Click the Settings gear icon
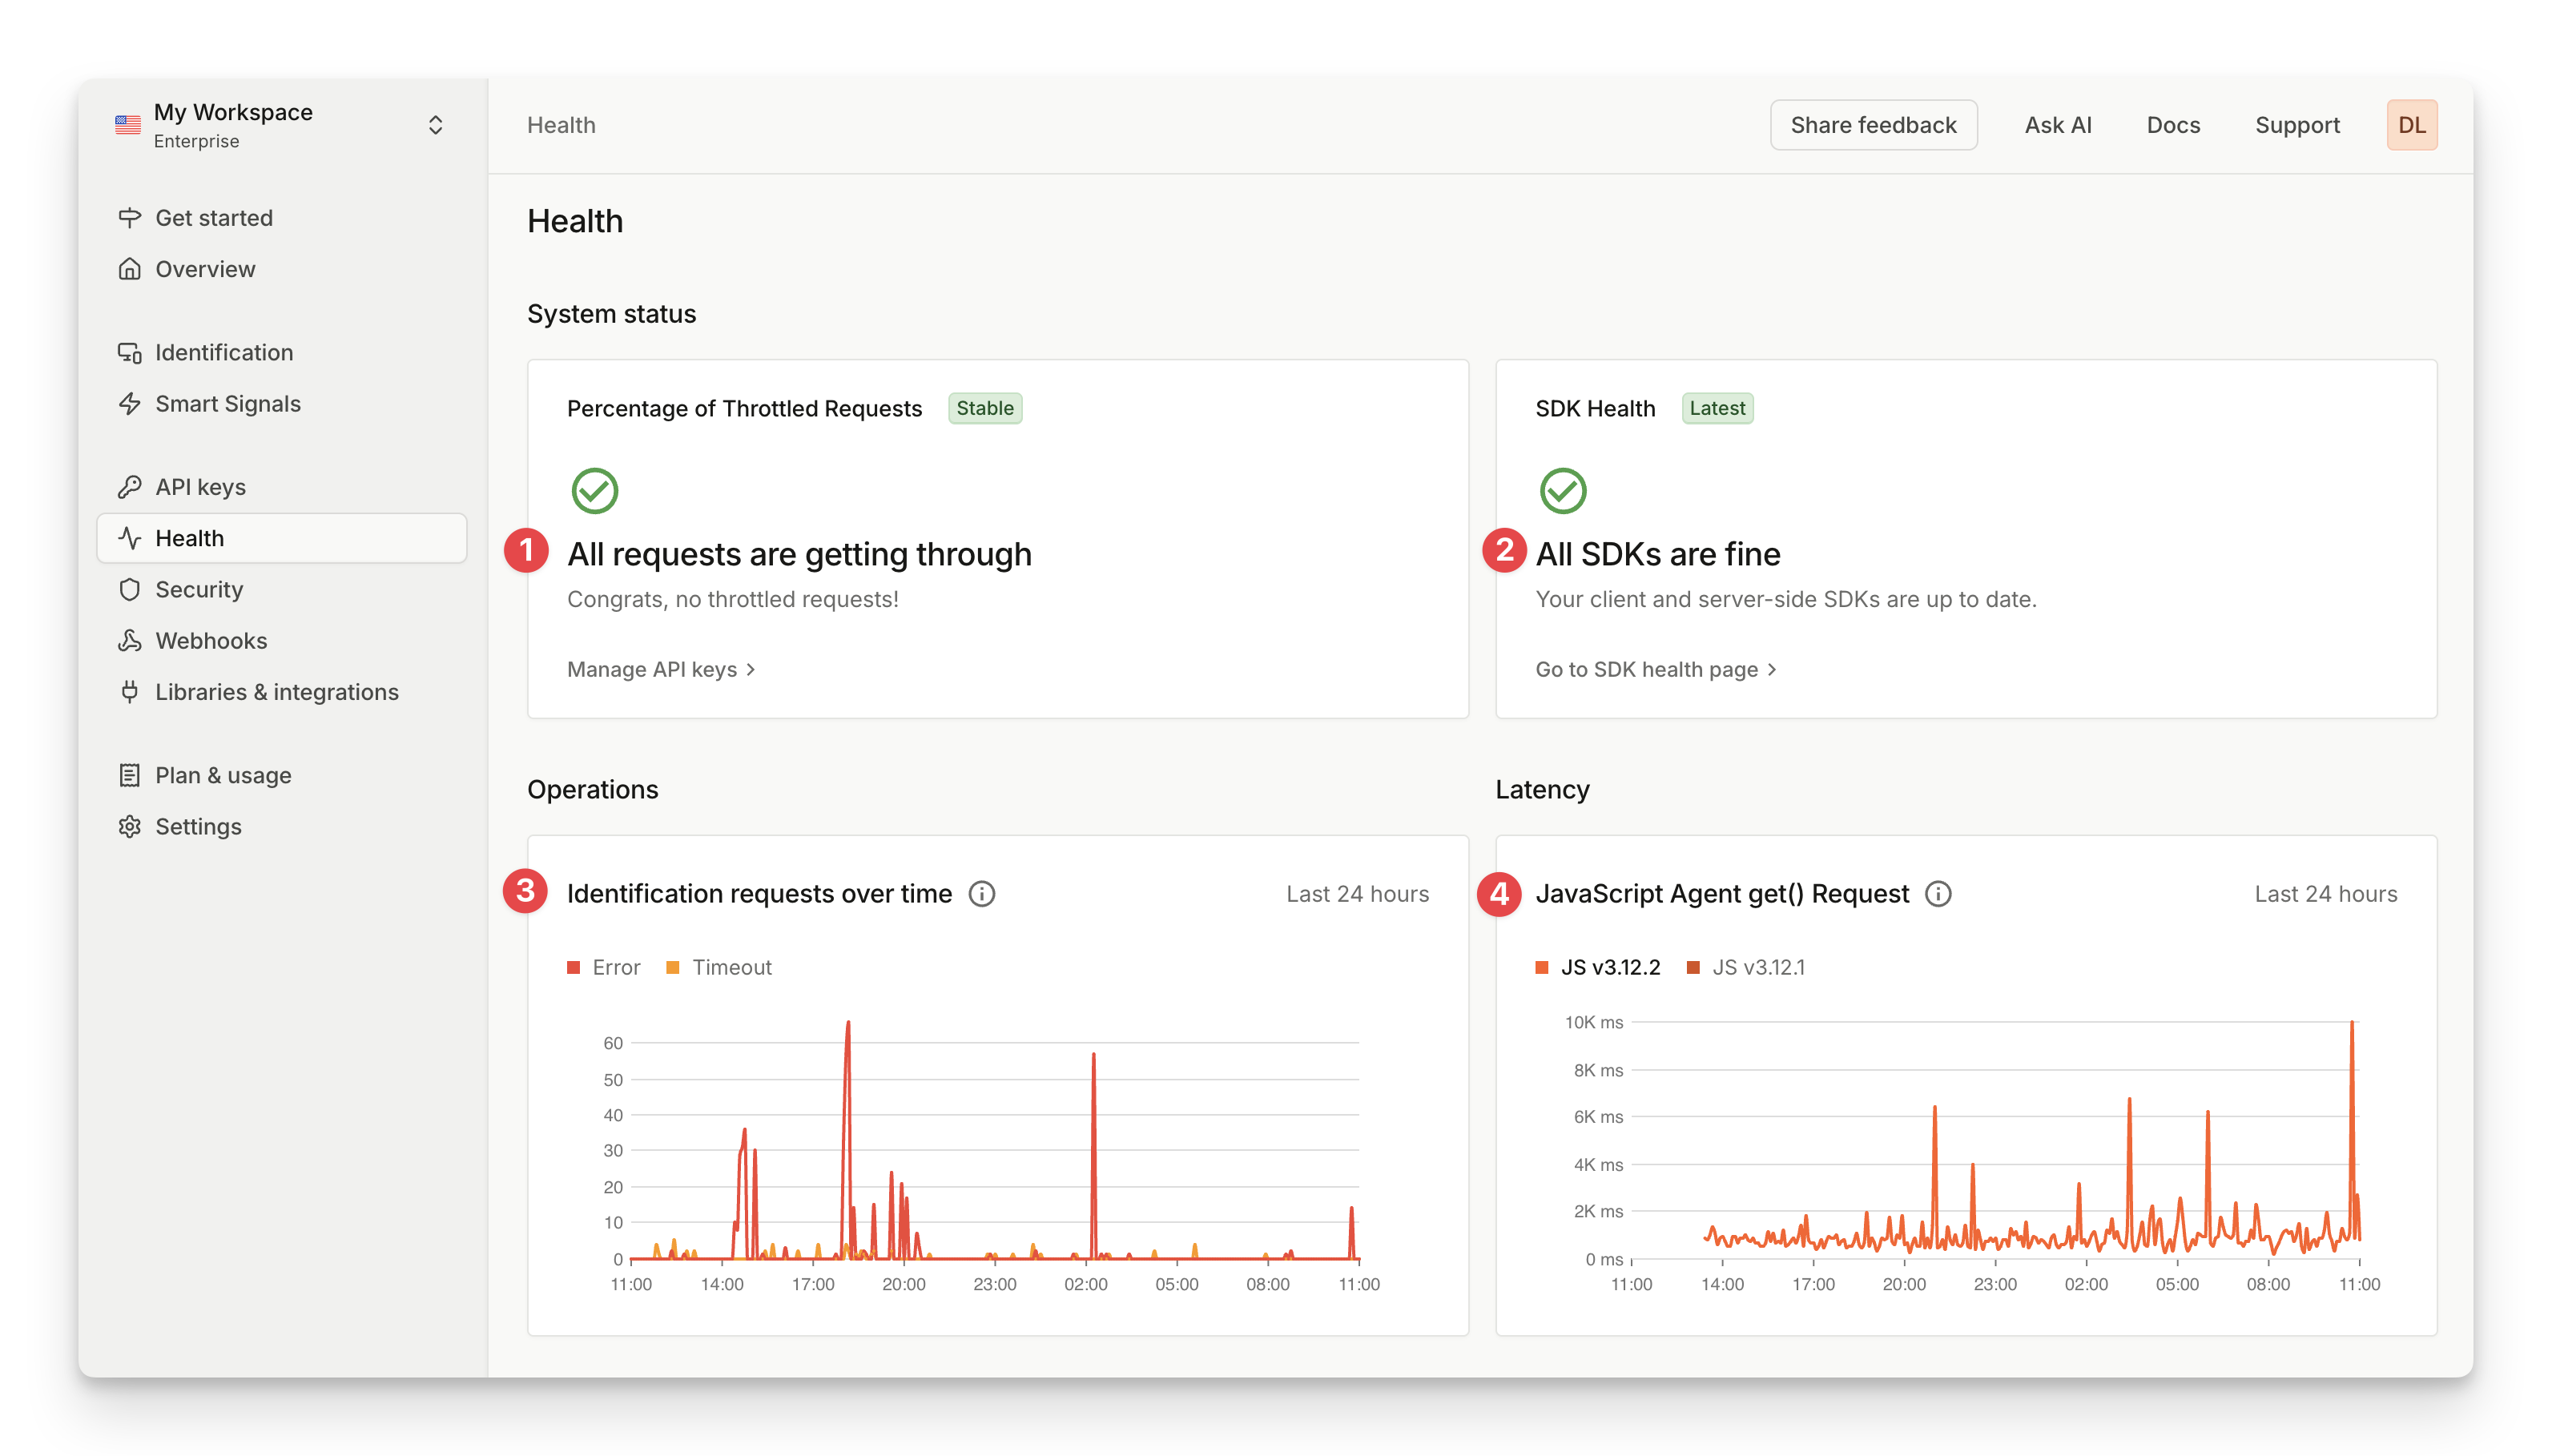This screenshot has height=1456, width=2552. point(131,826)
